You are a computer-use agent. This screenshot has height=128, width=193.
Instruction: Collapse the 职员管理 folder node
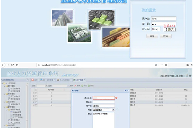4,94
